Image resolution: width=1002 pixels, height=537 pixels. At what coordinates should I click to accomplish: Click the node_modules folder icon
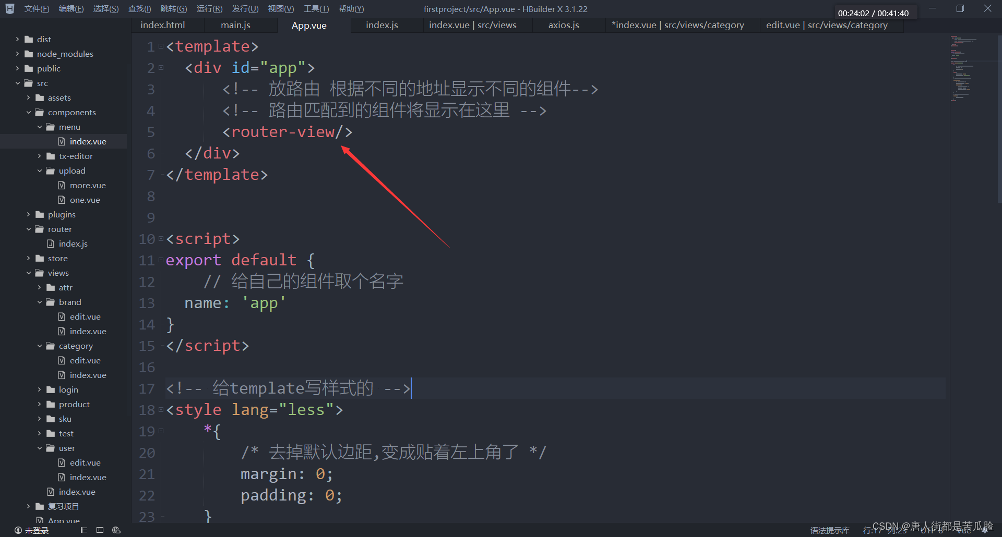click(29, 54)
